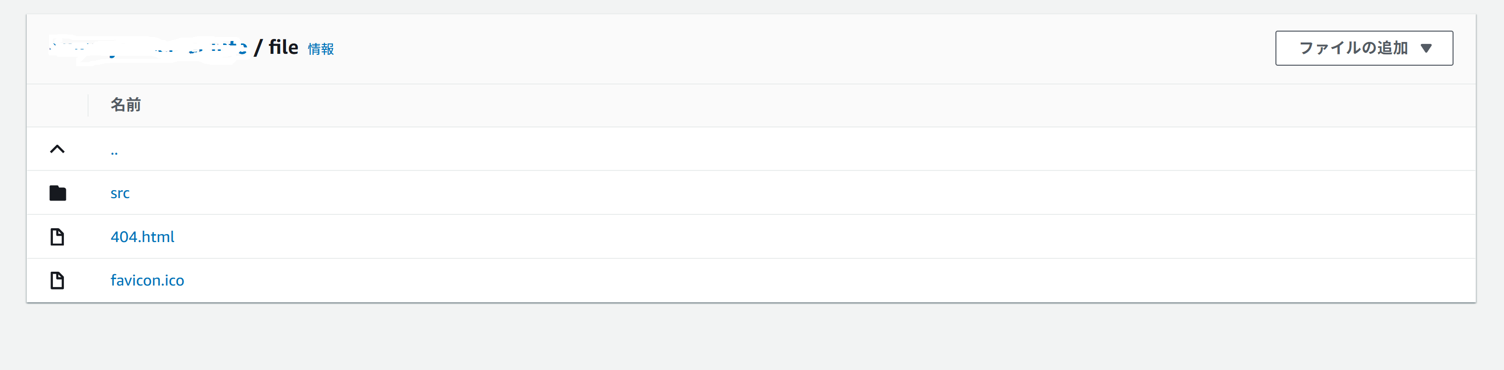Click empty space in the 404.html row

759,237
